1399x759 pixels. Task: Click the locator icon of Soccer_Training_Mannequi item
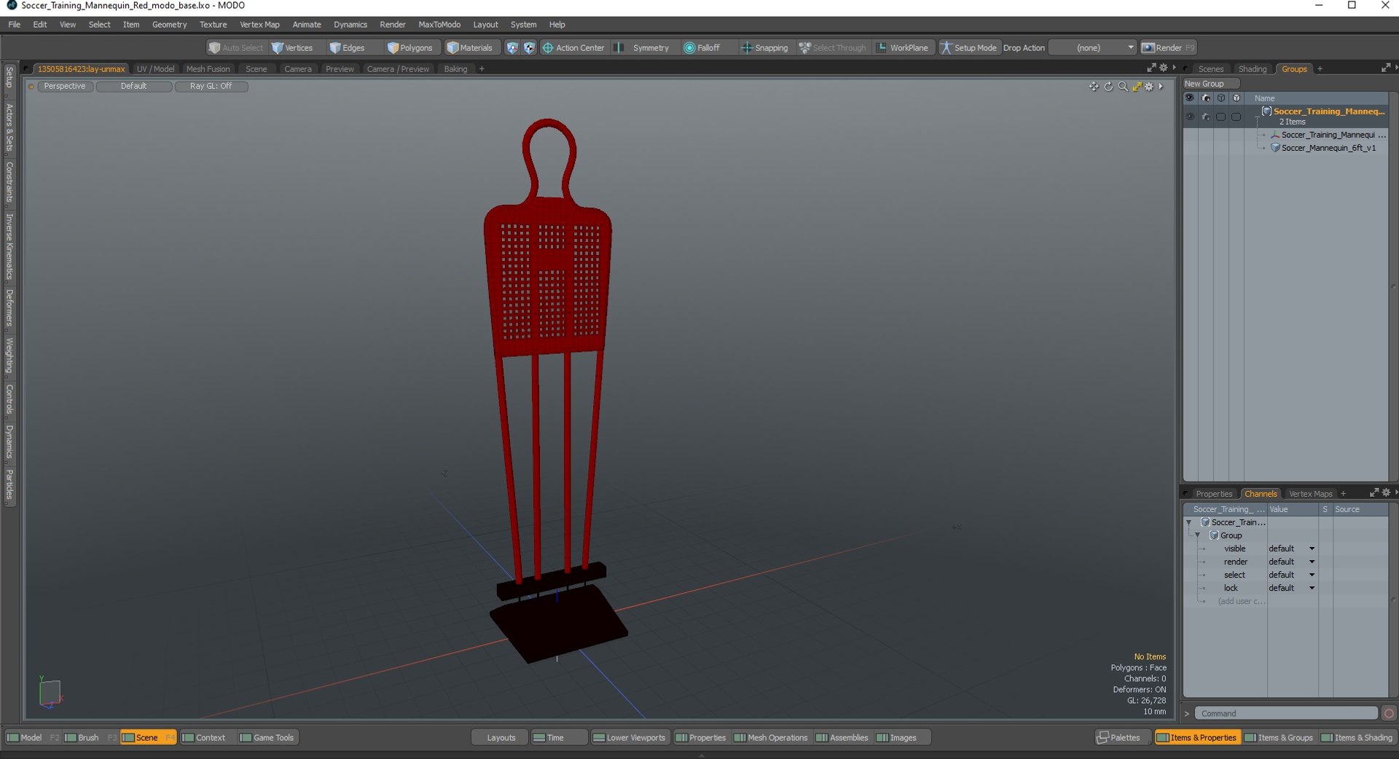[1275, 135]
